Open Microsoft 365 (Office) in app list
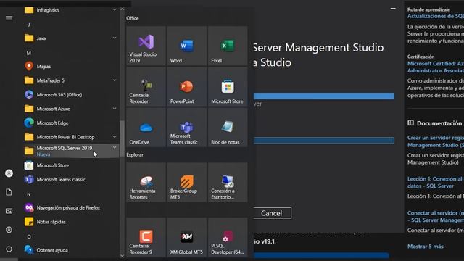 [x=71, y=95]
